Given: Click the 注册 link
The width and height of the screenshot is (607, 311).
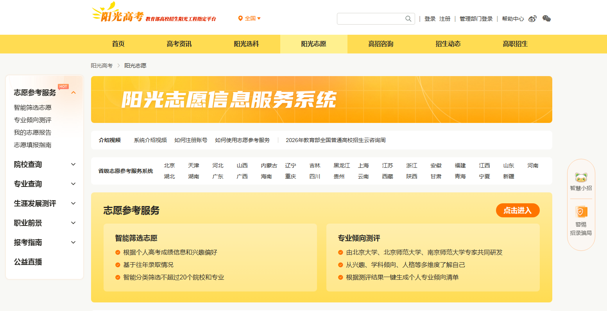Looking at the screenshot, I should coord(445,19).
